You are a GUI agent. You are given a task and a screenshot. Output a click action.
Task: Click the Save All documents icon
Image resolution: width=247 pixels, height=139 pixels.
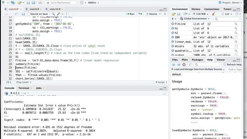(34, 3)
